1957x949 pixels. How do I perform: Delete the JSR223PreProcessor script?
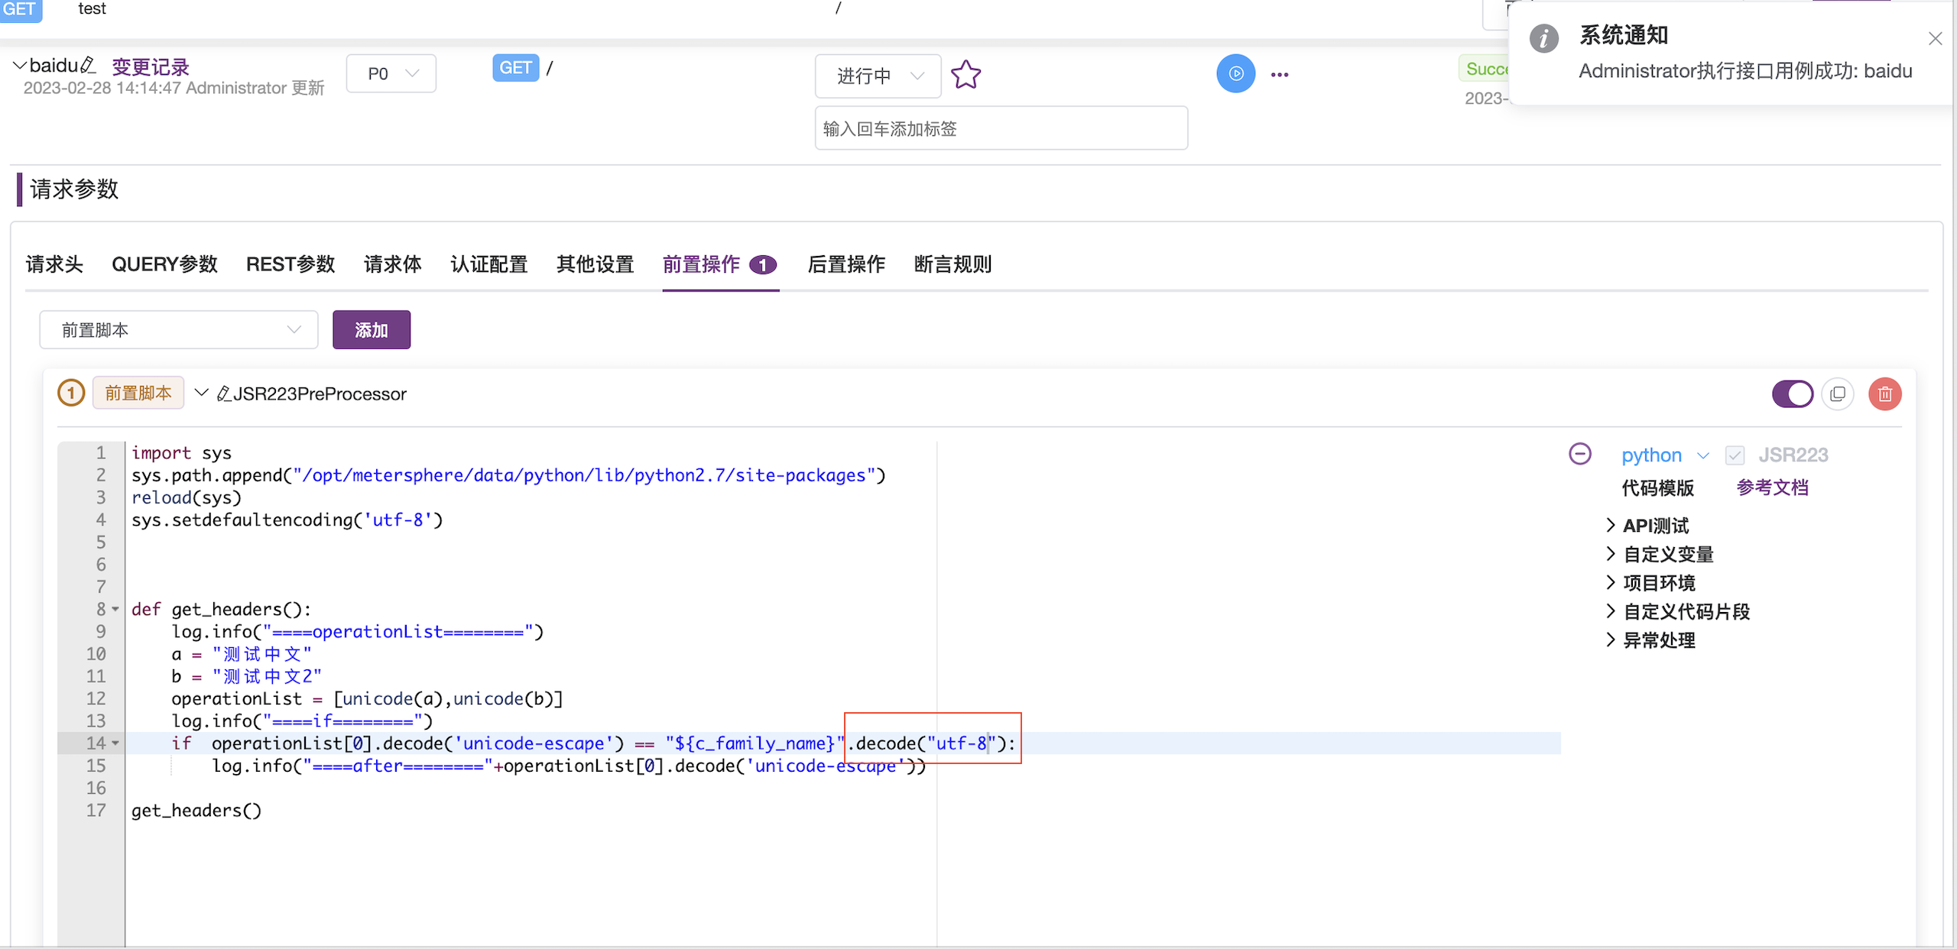click(1884, 394)
